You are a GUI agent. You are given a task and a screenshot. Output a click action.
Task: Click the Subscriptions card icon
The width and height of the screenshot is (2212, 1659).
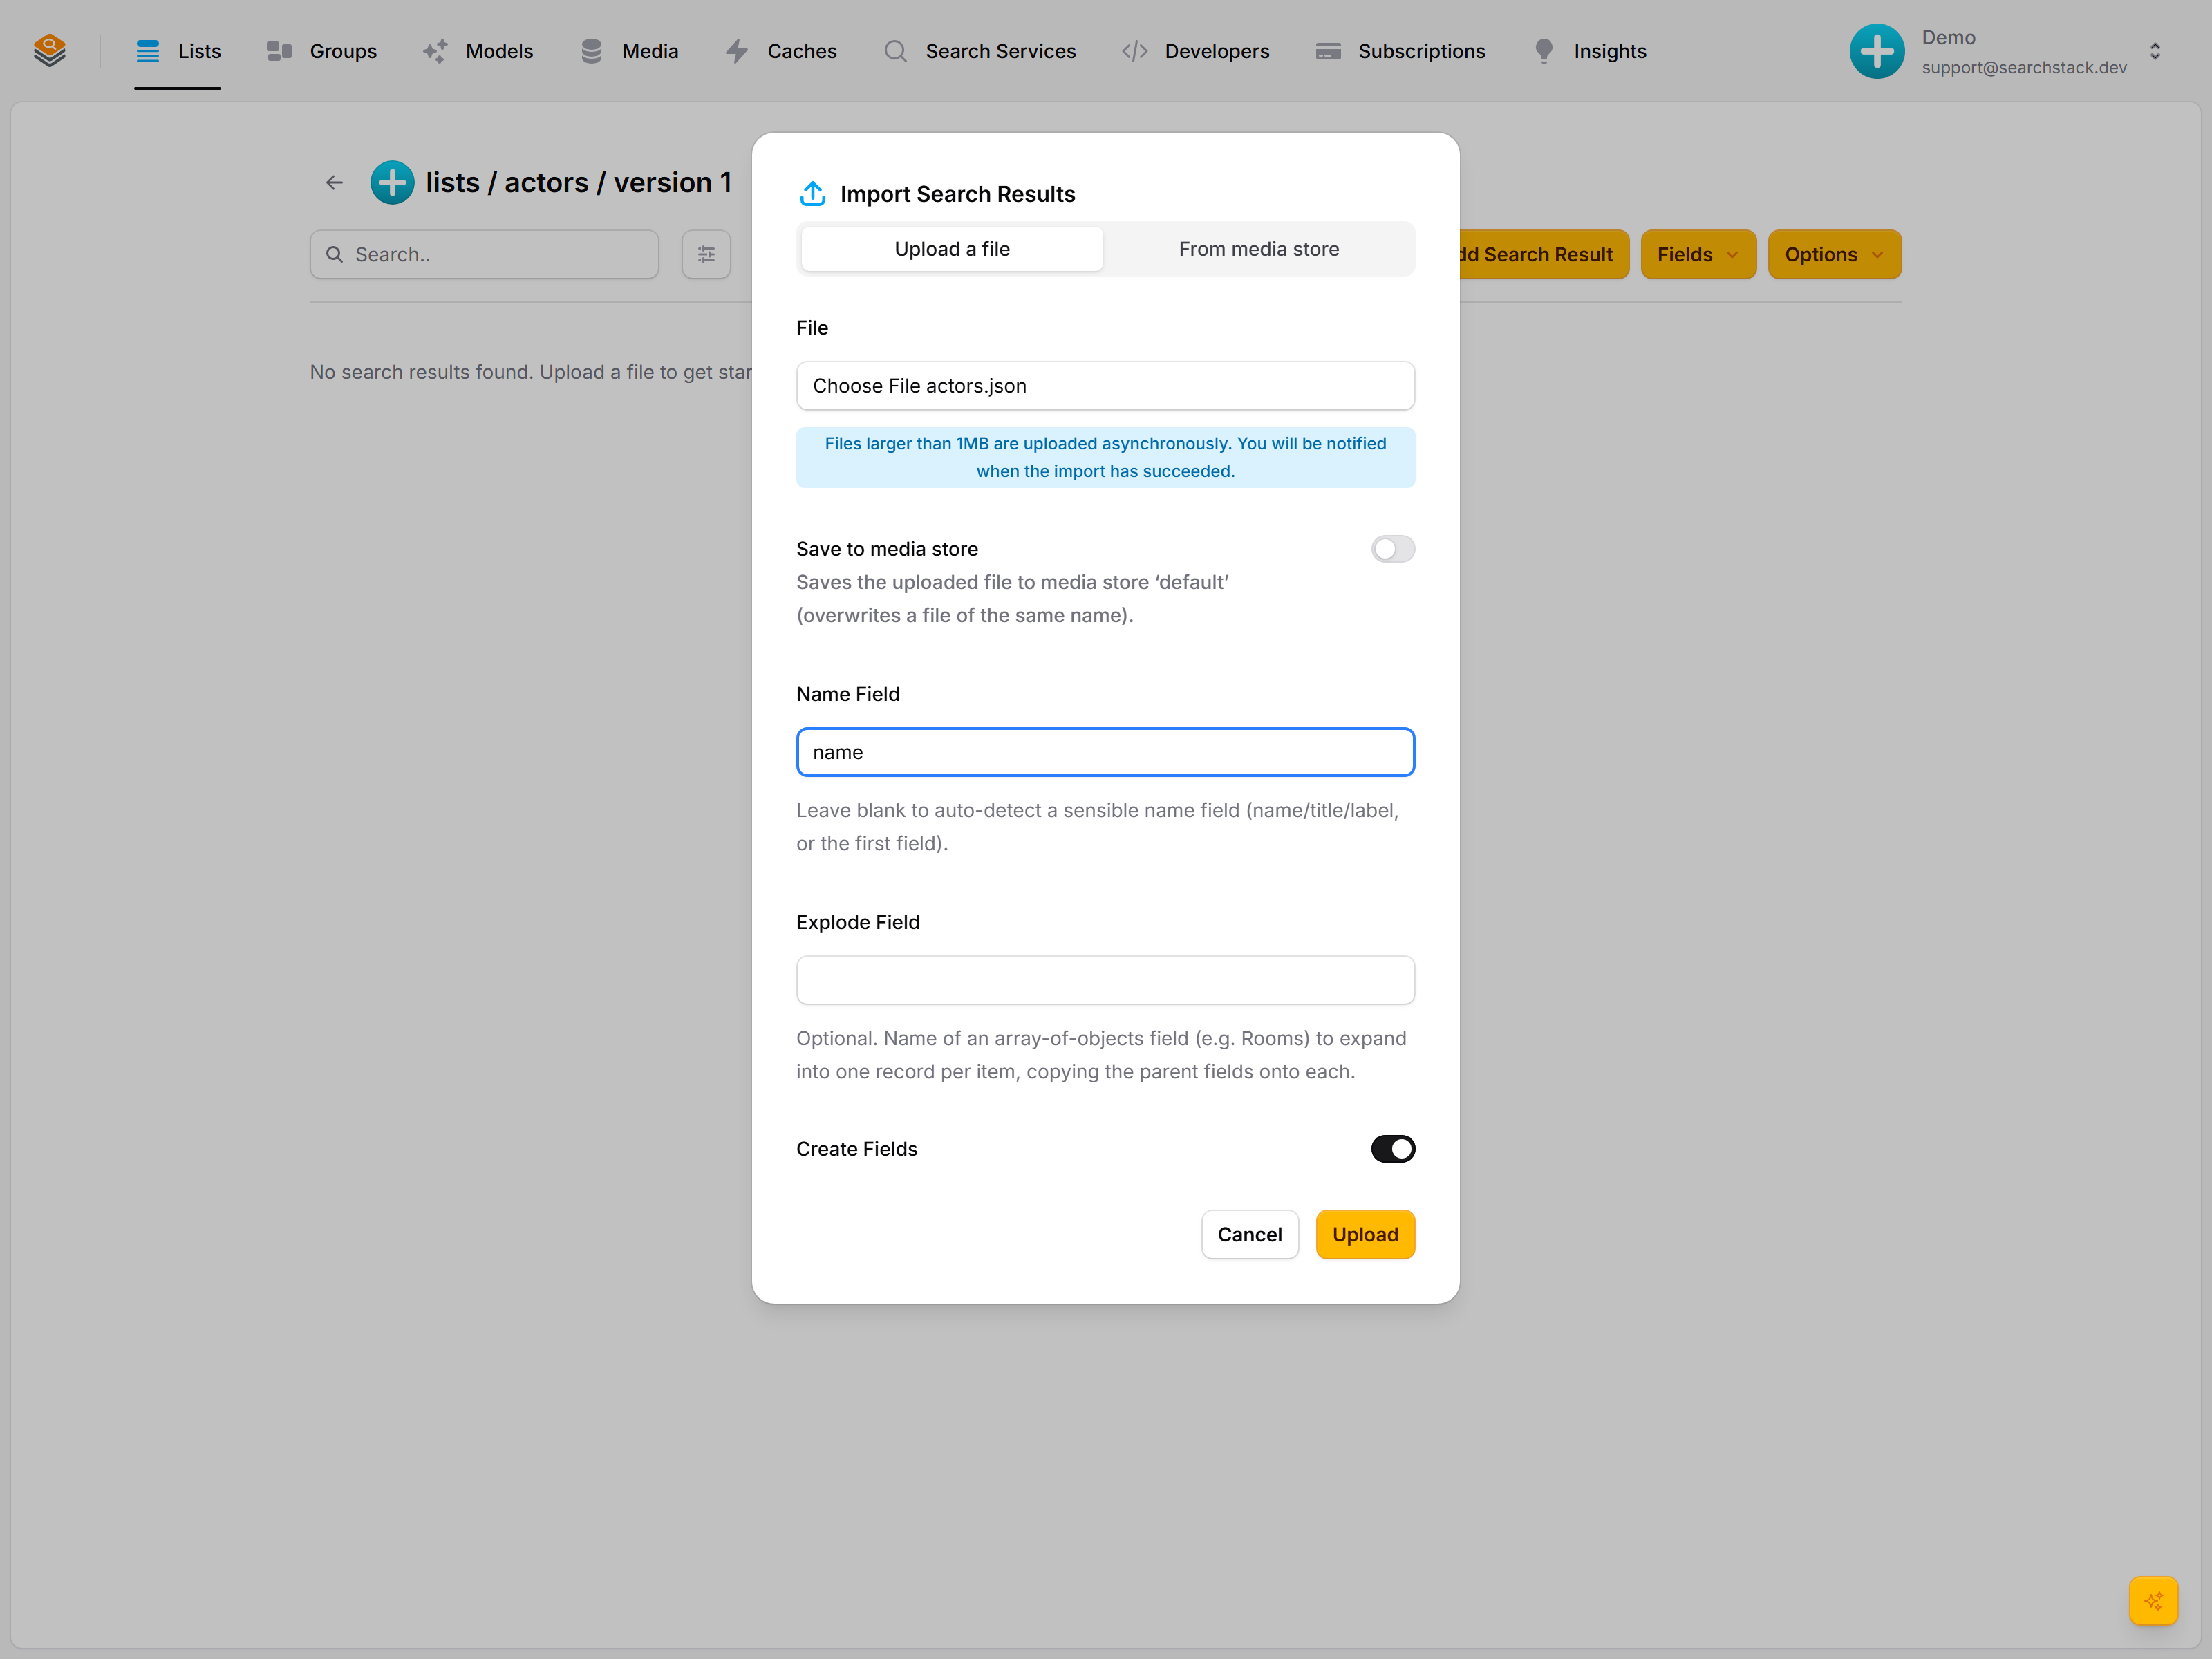(x=1328, y=51)
